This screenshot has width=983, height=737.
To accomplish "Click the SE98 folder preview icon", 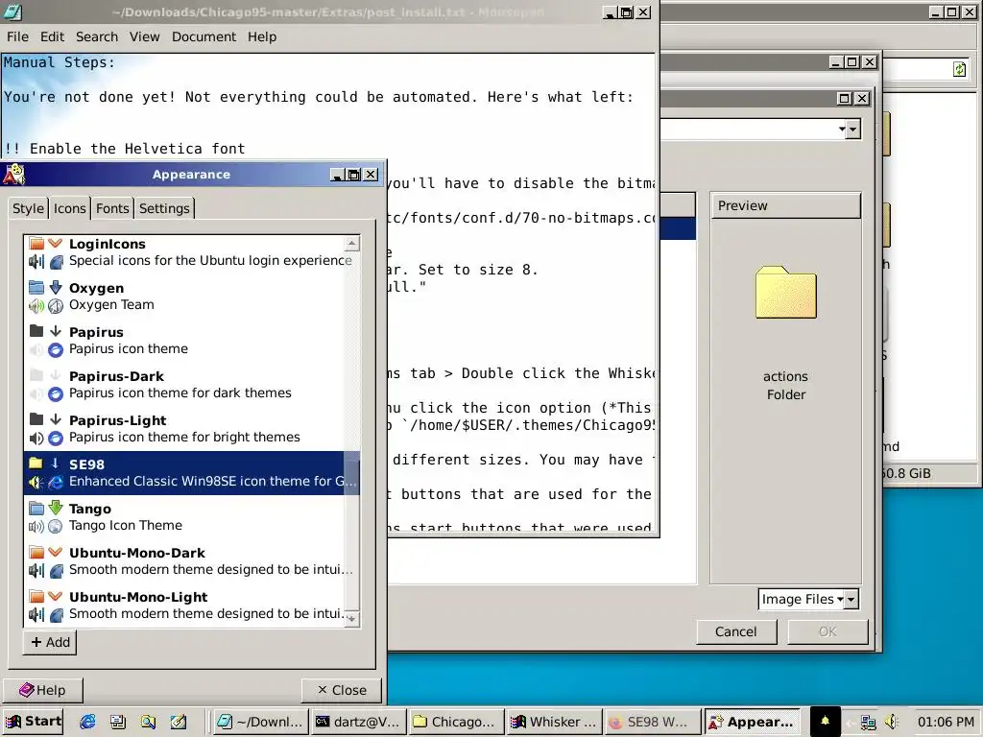I will click(36, 464).
